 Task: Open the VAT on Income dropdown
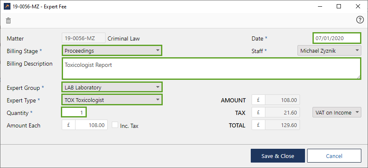coord(337,112)
